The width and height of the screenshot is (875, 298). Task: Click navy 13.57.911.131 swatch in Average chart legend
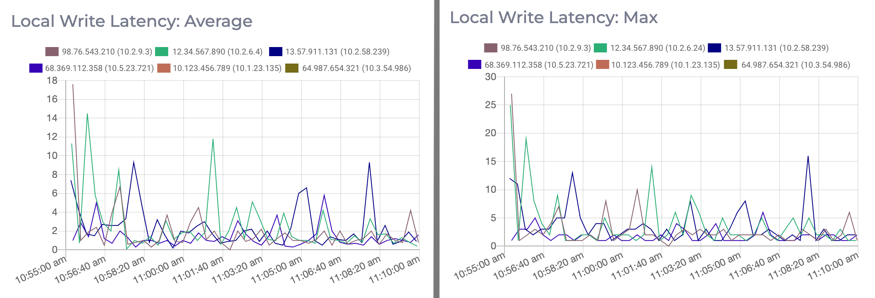click(x=275, y=52)
